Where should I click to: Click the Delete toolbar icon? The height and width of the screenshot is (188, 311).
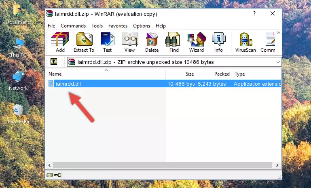[x=152, y=42]
